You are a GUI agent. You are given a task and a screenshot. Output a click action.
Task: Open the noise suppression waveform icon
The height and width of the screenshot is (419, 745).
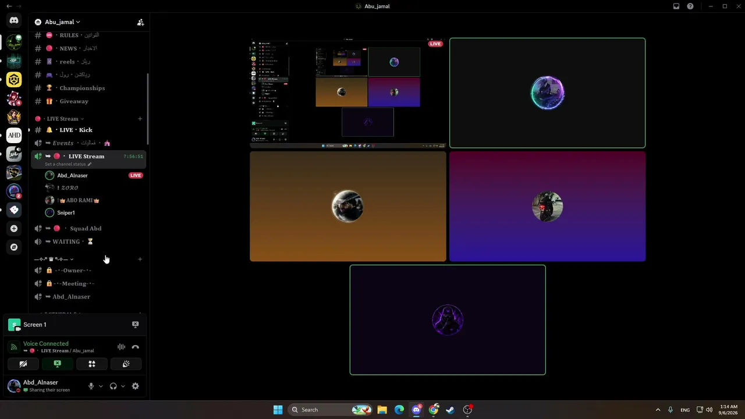point(121,347)
